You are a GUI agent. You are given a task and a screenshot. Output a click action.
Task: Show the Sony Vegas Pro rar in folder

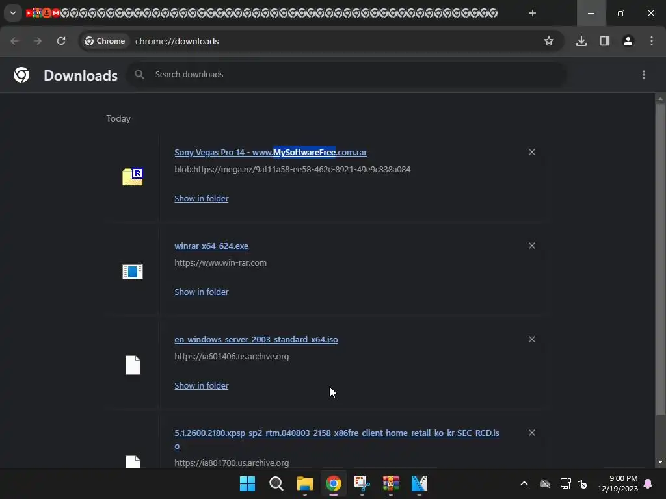[x=202, y=198]
